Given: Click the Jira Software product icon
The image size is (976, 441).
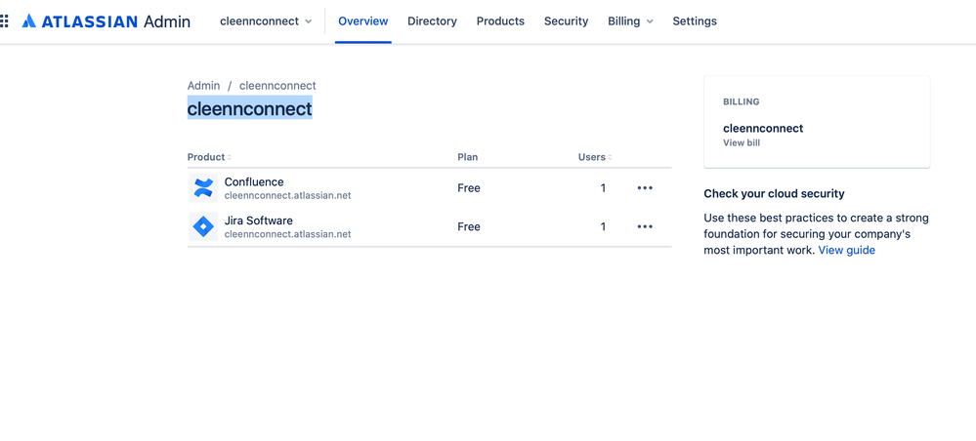Looking at the screenshot, I should pos(203,226).
